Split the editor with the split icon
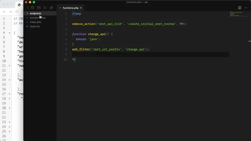The width and height of the screenshot is (251, 141). [240, 8]
